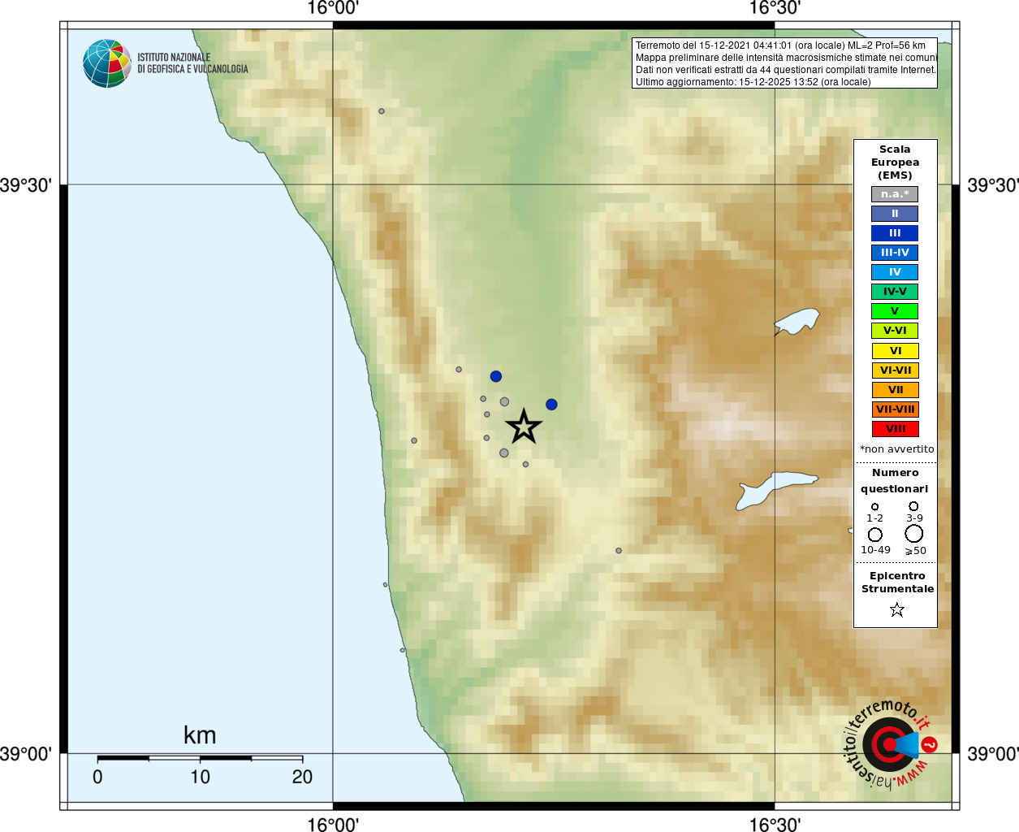This screenshot has height=832, width=1019.
Task: Click 'Istituto Nazionale di Geofisica e Vulcanologia' text
Action: pyautogui.click(x=192, y=63)
